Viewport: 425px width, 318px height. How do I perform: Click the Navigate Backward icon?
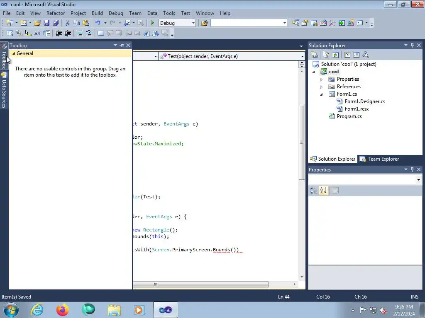point(127,23)
